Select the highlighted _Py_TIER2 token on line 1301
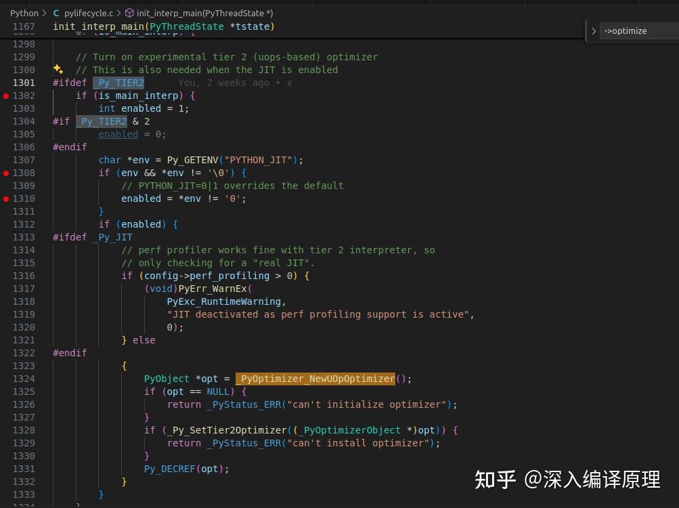The width and height of the screenshot is (679, 508). 118,83
